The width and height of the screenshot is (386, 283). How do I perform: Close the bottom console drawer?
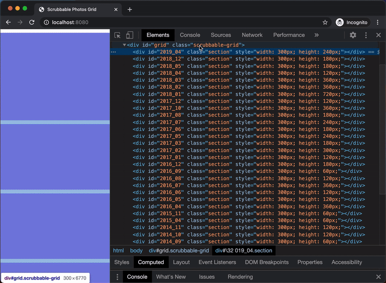(379, 277)
